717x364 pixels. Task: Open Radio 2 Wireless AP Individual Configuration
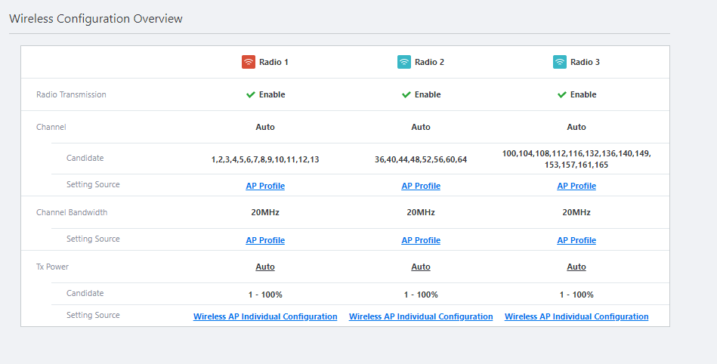point(421,316)
